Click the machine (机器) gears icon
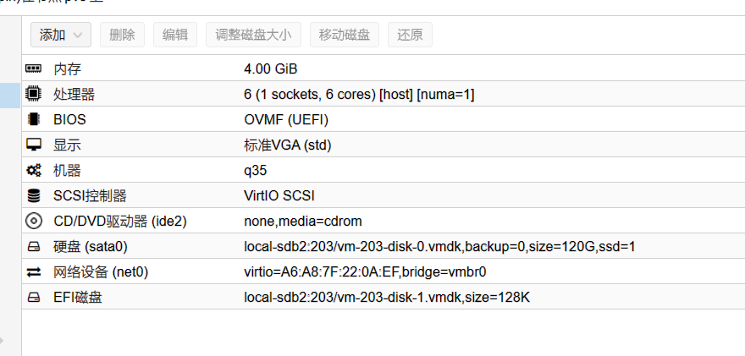Screen dimensions: 745x356 34,170
